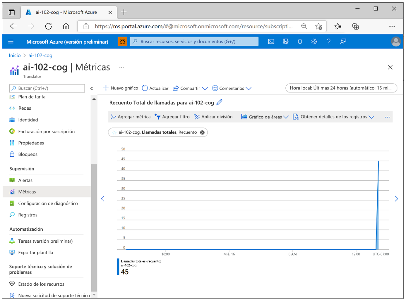Viewport: 406px width, 302px height.
Task: Open browser home page
Action: point(66,26)
